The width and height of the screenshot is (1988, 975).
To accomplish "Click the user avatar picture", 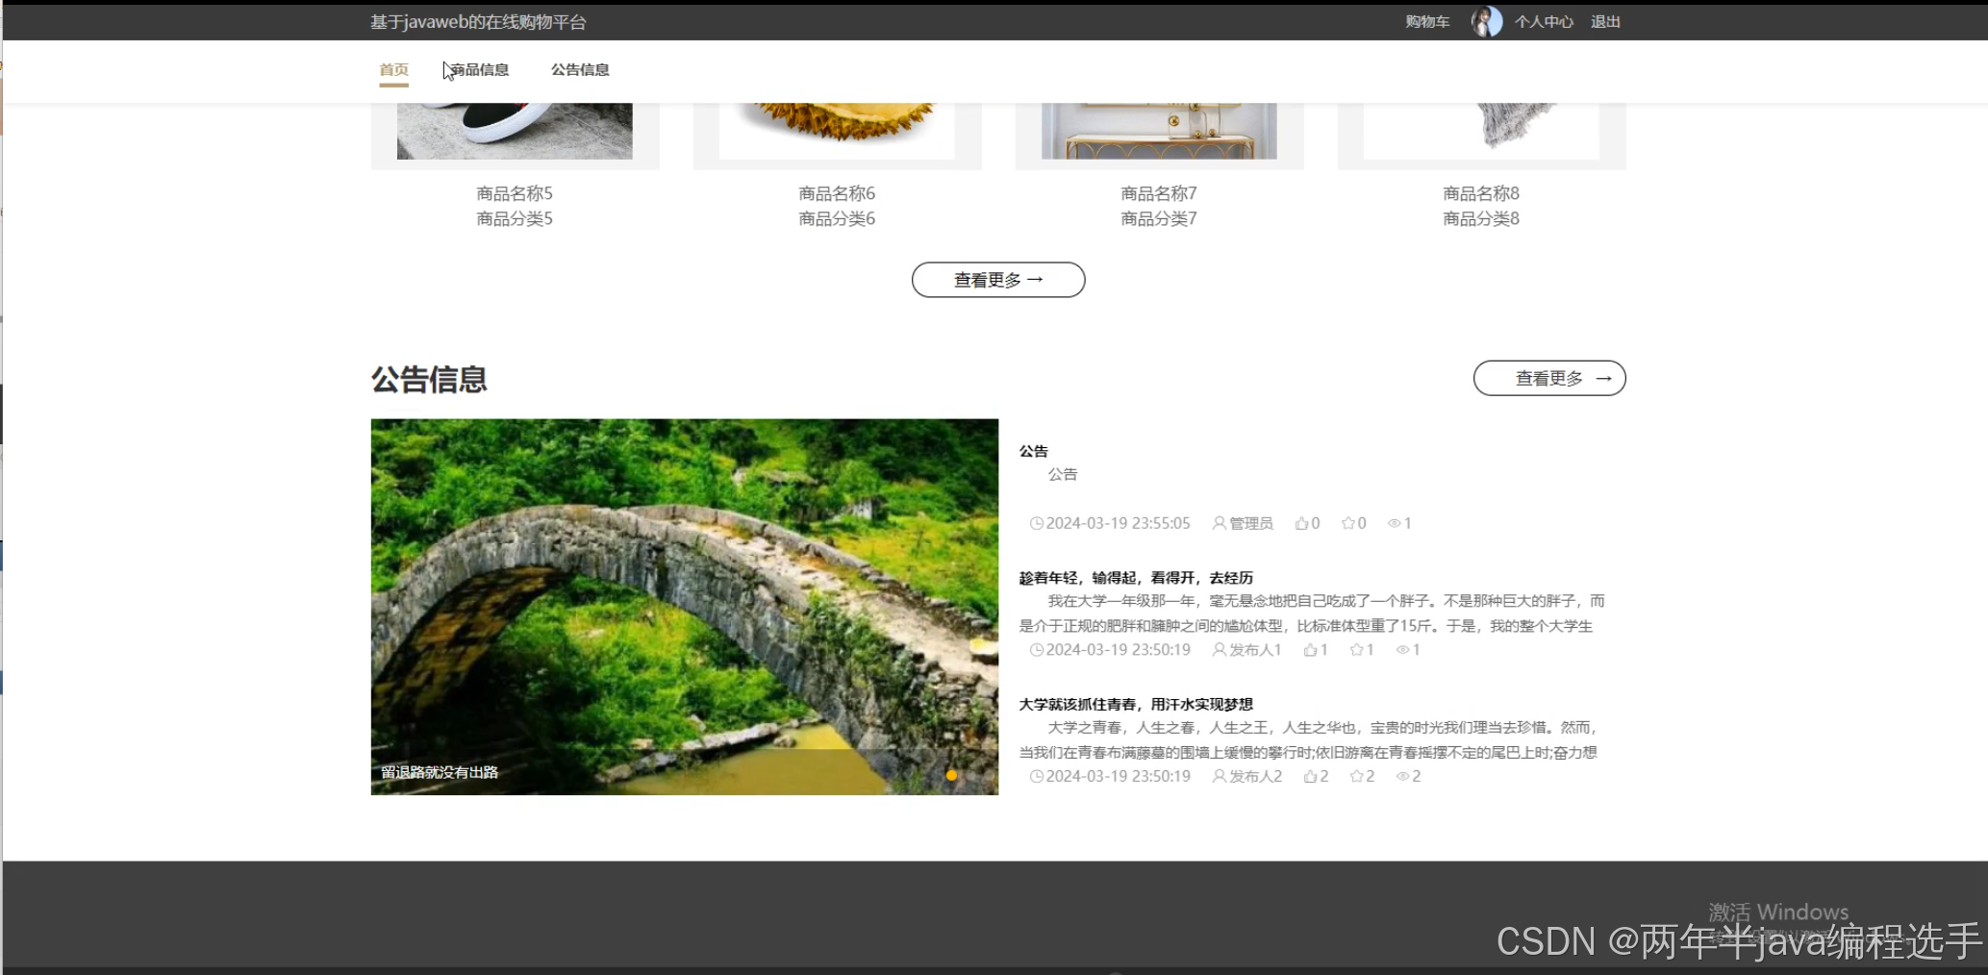I will [1487, 21].
